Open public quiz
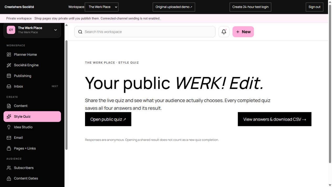 tap(108, 119)
